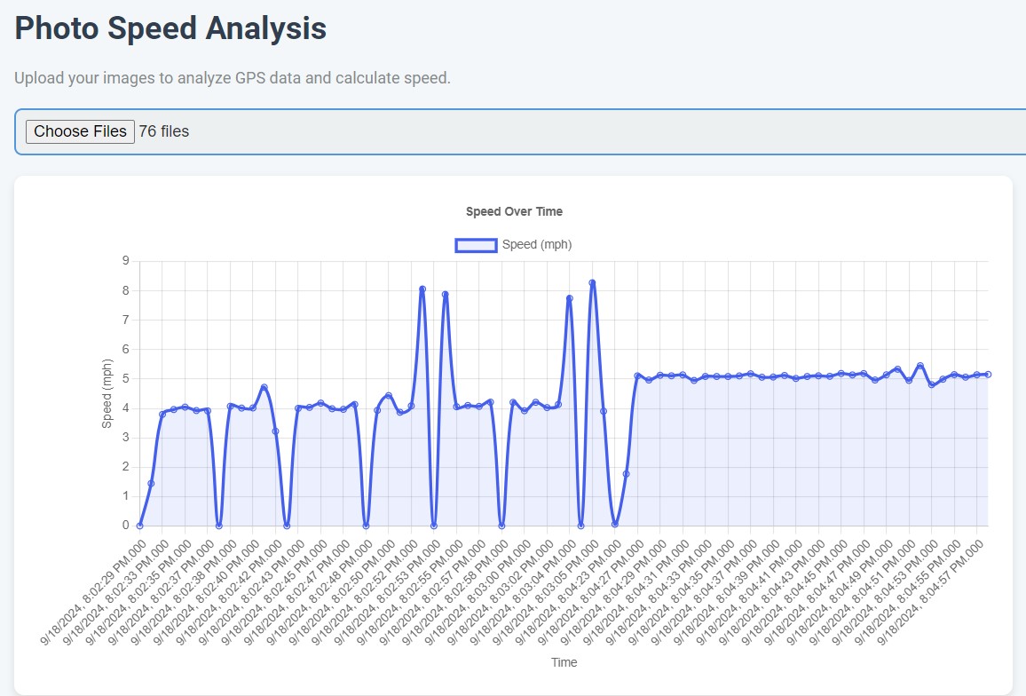Select the highest peak data point on chart
This screenshot has height=696, width=1026.
click(592, 283)
